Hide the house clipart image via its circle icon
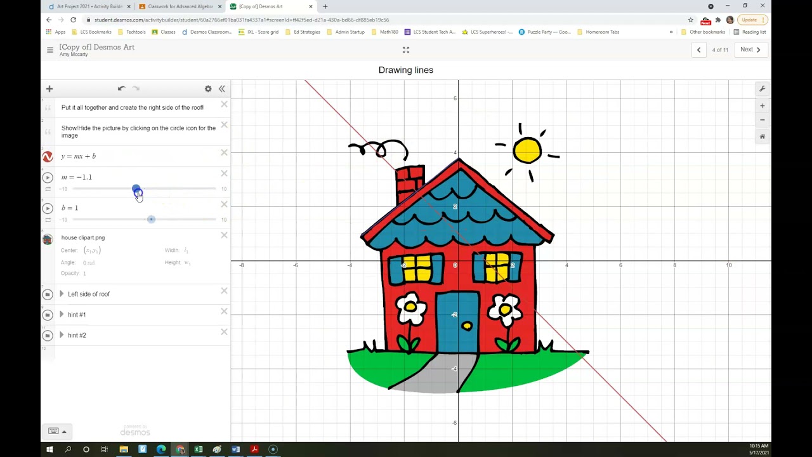812x457 pixels. pyautogui.click(x=48, y=239)
